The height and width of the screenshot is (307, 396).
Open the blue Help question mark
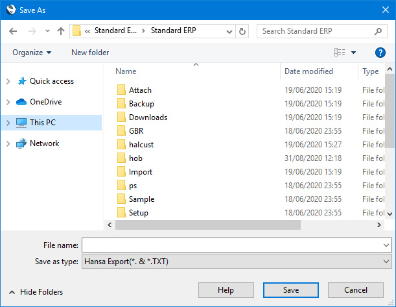(380, 53)
